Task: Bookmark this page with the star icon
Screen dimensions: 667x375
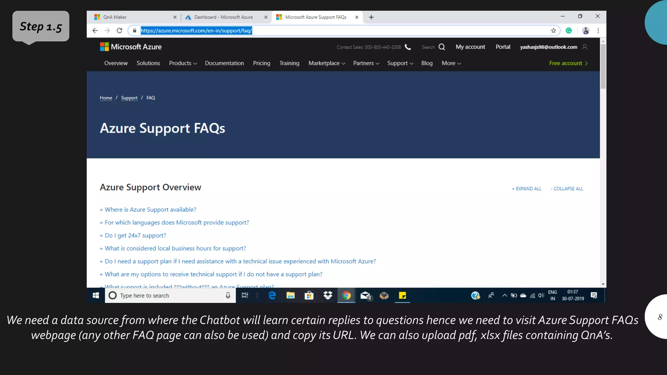Action: (x=553, y=31)
